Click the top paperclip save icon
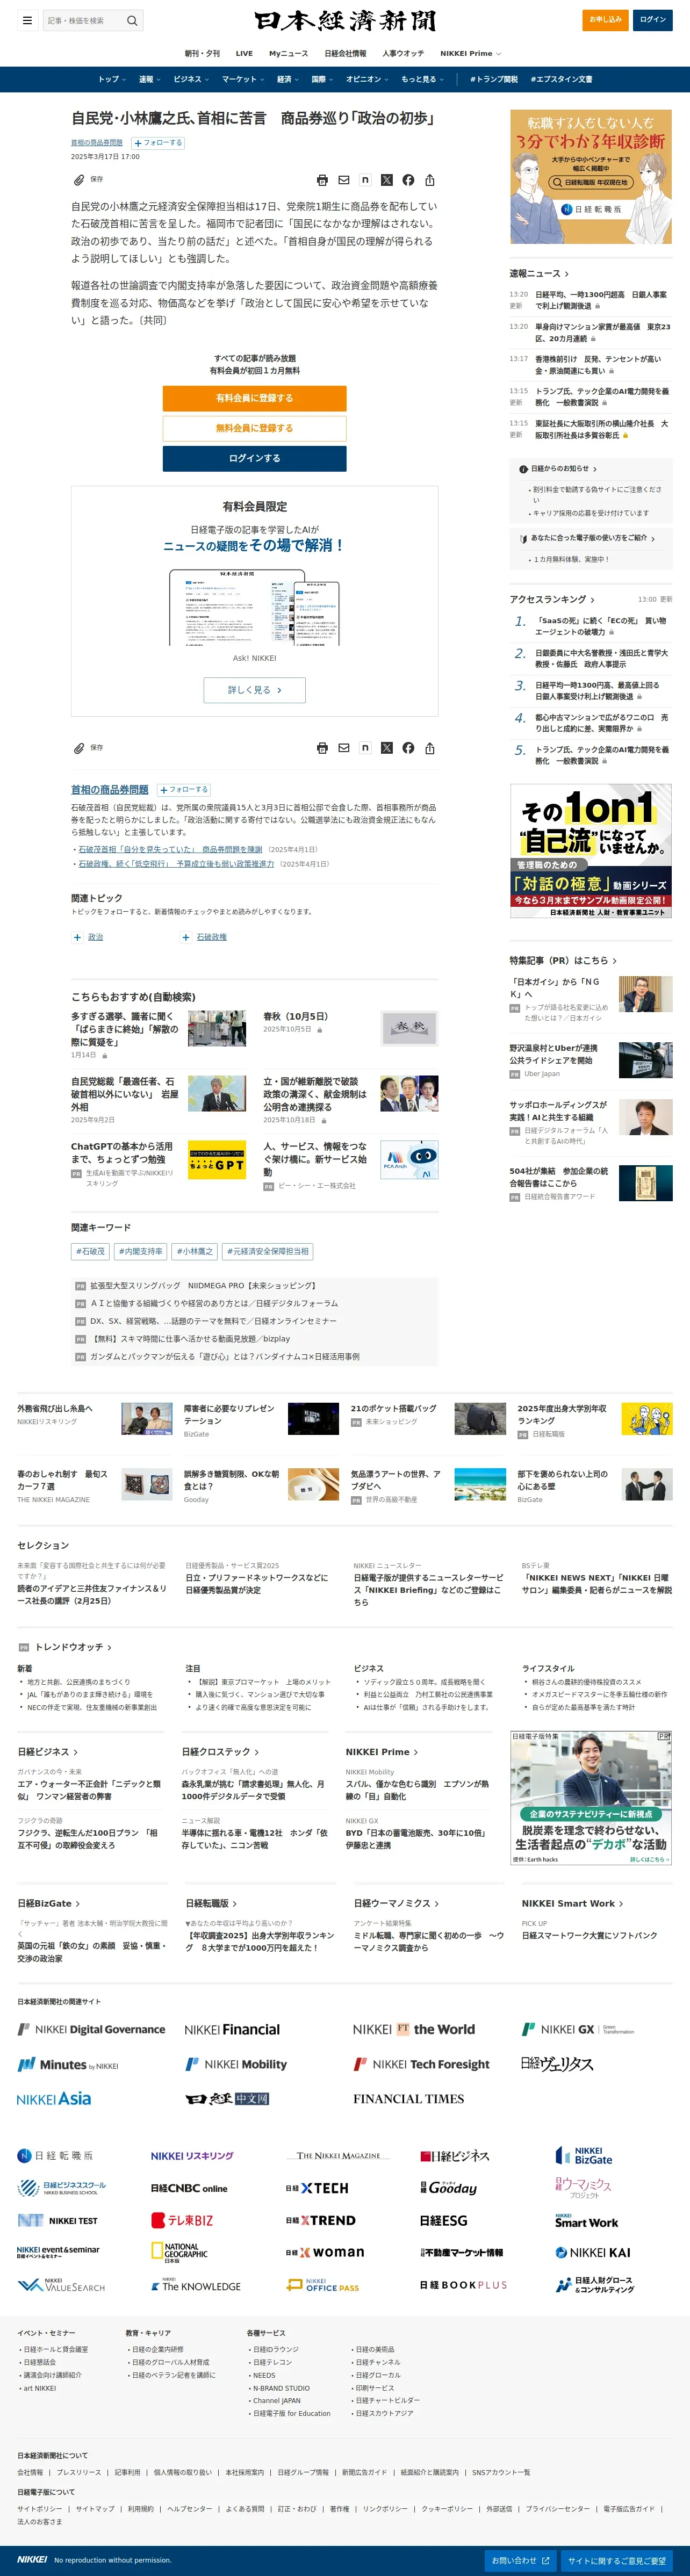 79,180
